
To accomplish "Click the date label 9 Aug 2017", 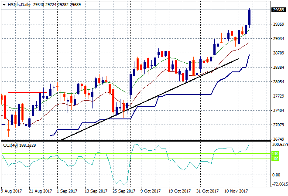I will 11,191.
